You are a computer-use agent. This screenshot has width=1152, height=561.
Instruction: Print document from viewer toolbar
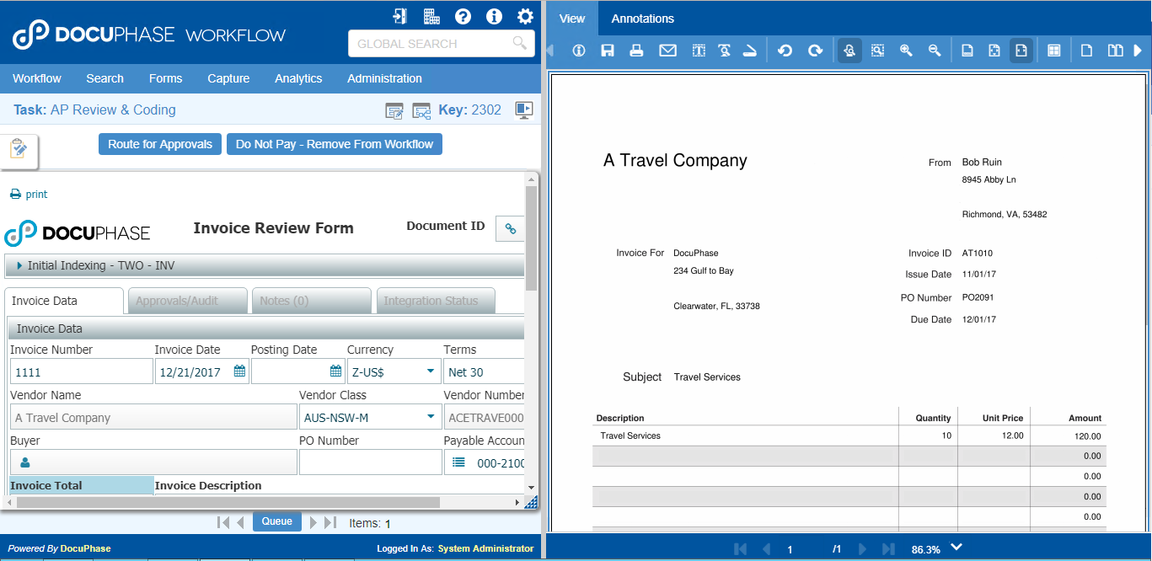tap(637, 51)
